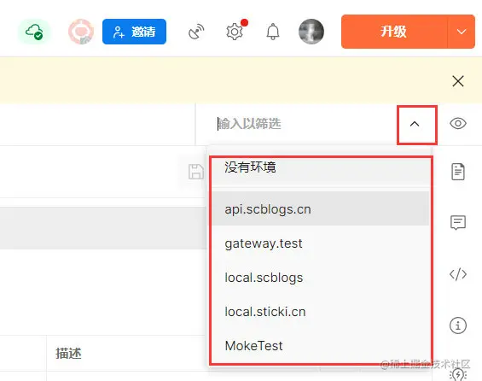This screenshot has height=381, width=482.
Task: Click the user profile avatar
Action: 311,32
